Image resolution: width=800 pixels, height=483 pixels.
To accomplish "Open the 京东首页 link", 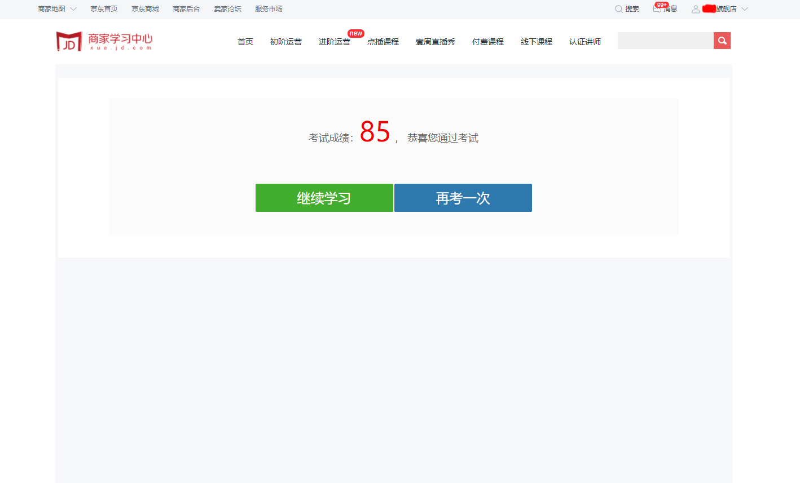I will point(104,9).
